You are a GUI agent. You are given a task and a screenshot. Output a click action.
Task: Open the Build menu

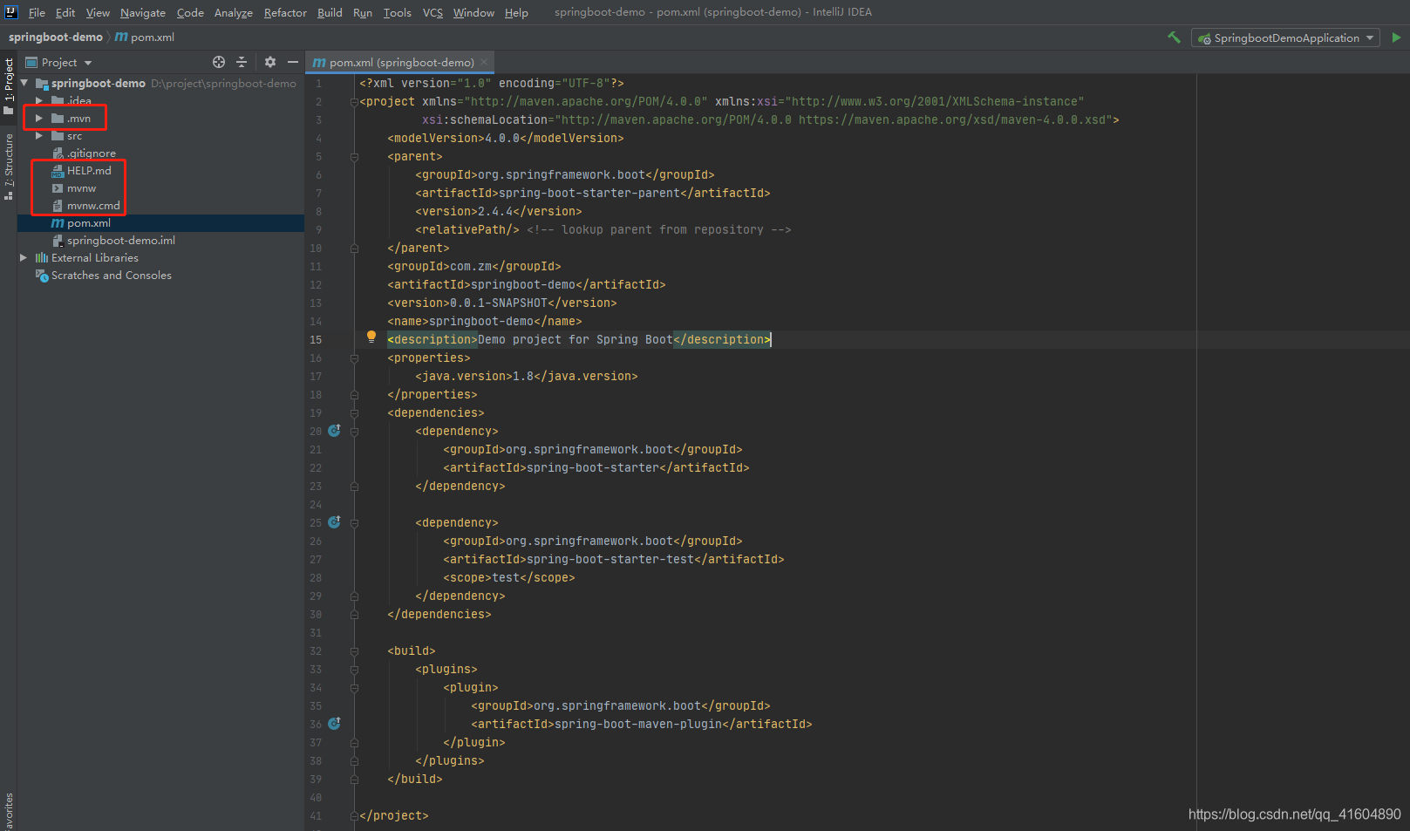[330, 12]
